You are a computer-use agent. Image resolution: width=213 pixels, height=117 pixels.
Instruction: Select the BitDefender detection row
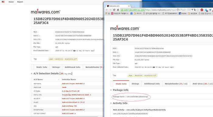(67, 110)
